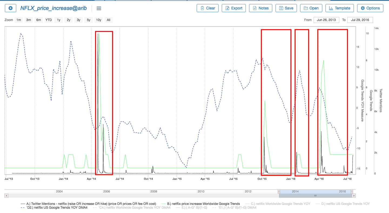Screen dimensions: 389x213
Task: Set zoom to 3m
Action: tap(28, 20)
